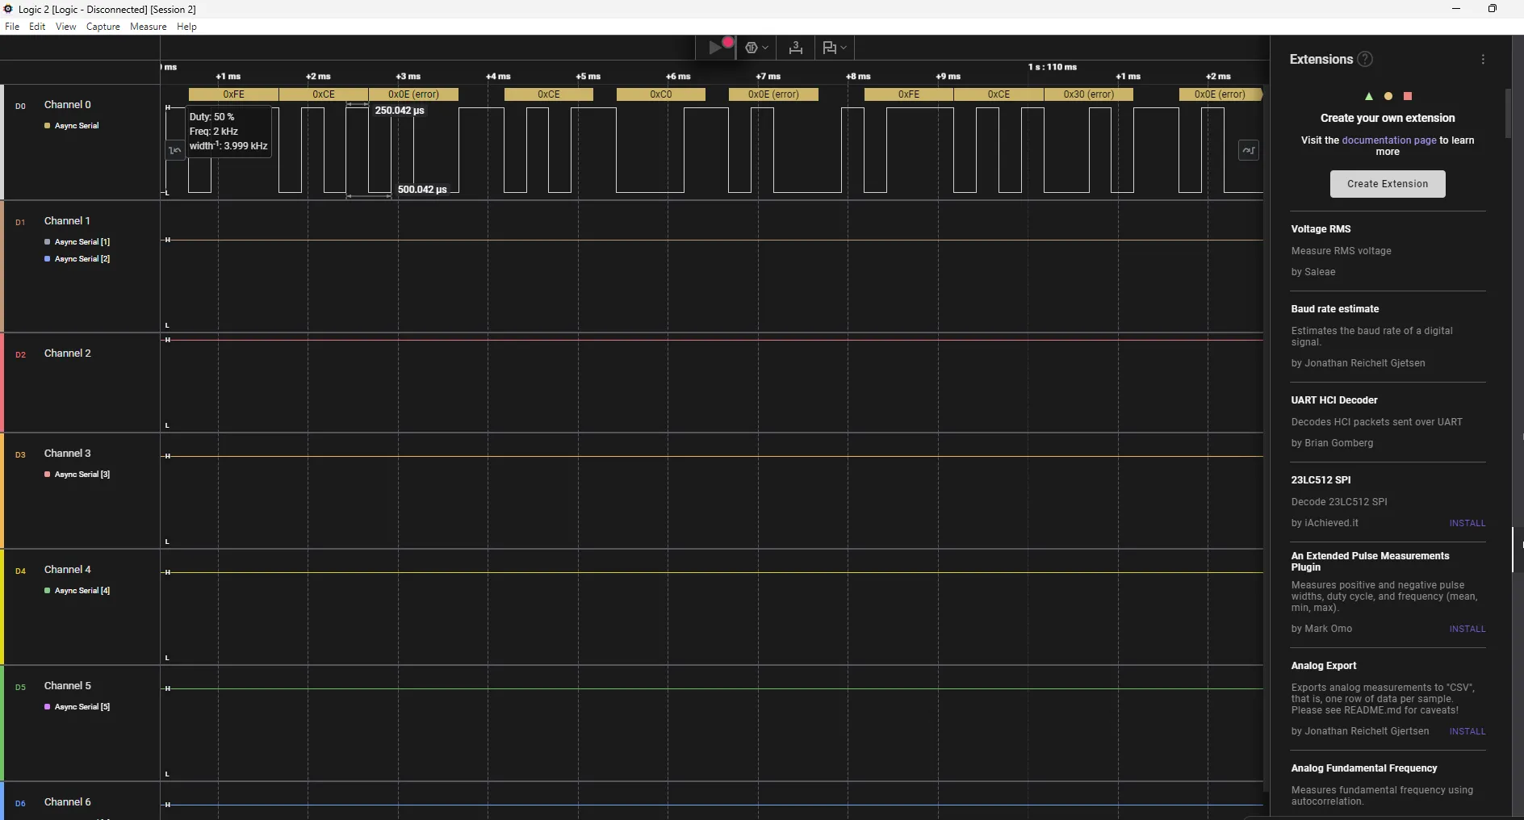Click the red square extension icon
This screenshot has width=1524, height=820.
point(1408,96)
